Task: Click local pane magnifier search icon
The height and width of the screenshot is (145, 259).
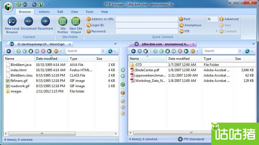Action: click(110, 51)
